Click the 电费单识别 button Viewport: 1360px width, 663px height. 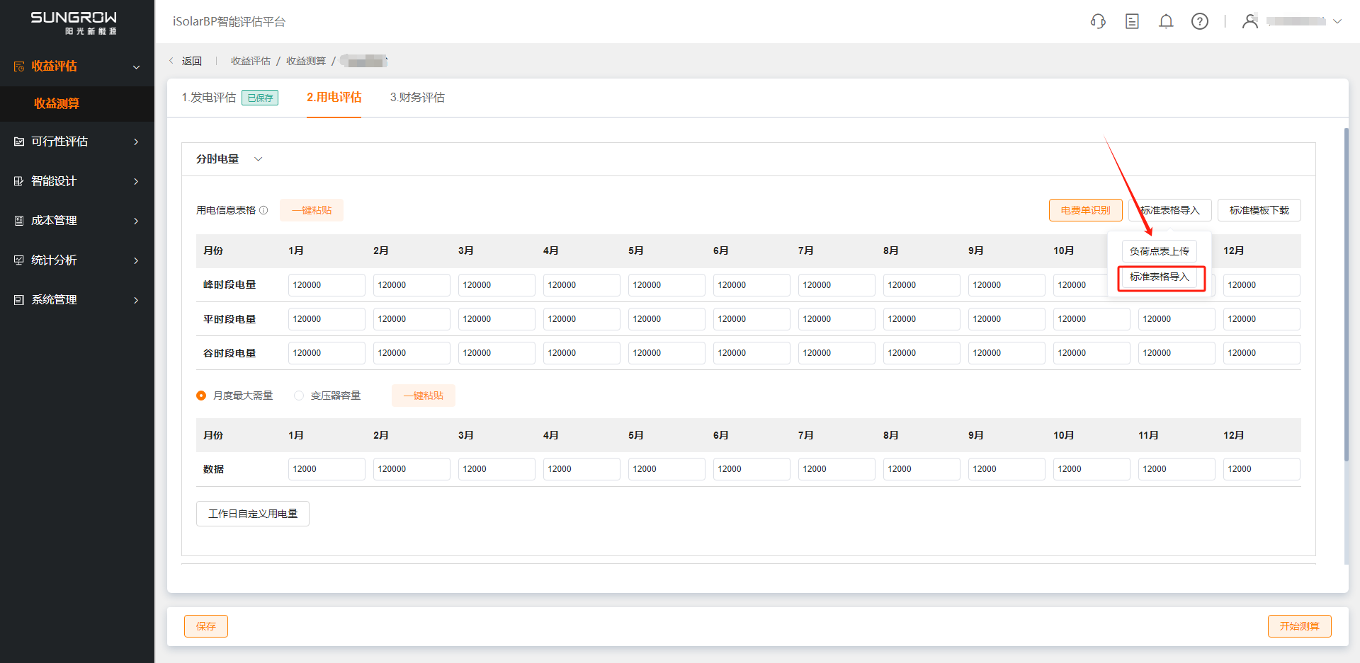click(x=1085, y=210)
